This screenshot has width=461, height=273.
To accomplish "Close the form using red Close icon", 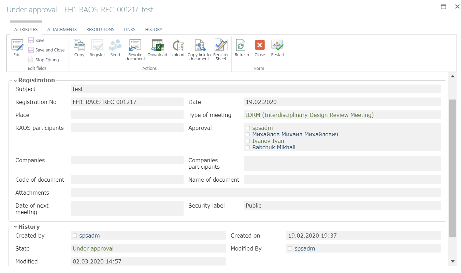I will tap(260, 45).
